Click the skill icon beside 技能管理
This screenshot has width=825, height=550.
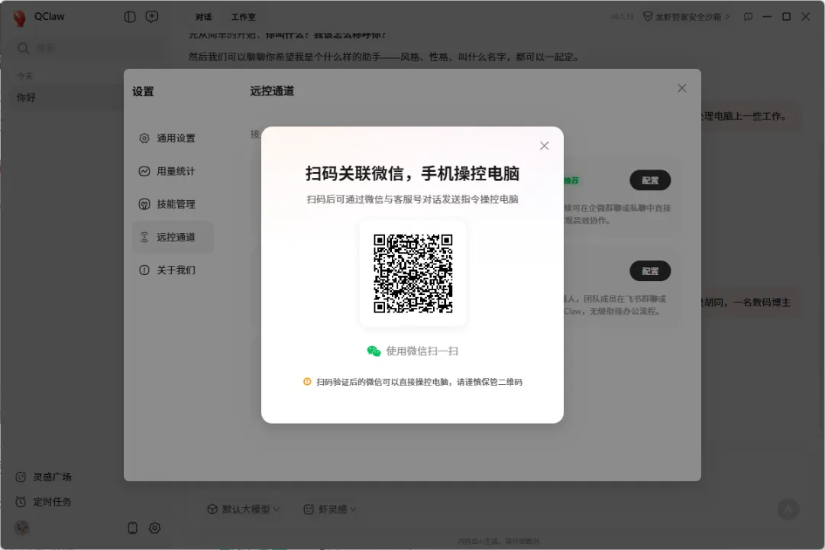point(144,204)
